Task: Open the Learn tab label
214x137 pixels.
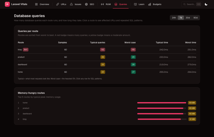Action: (141, 4)
